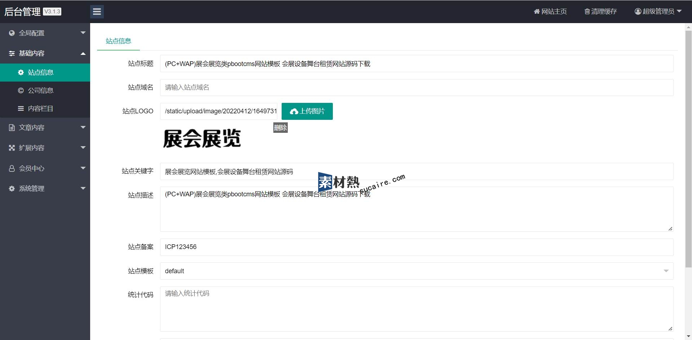Open 超级管理员 user dropdown

658,12
